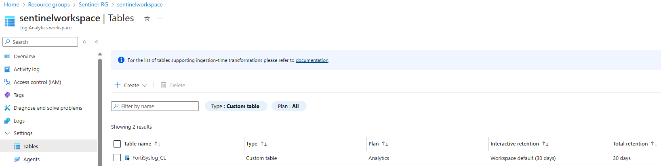Collapse the sidebar with double chevron

pos(97,42)
